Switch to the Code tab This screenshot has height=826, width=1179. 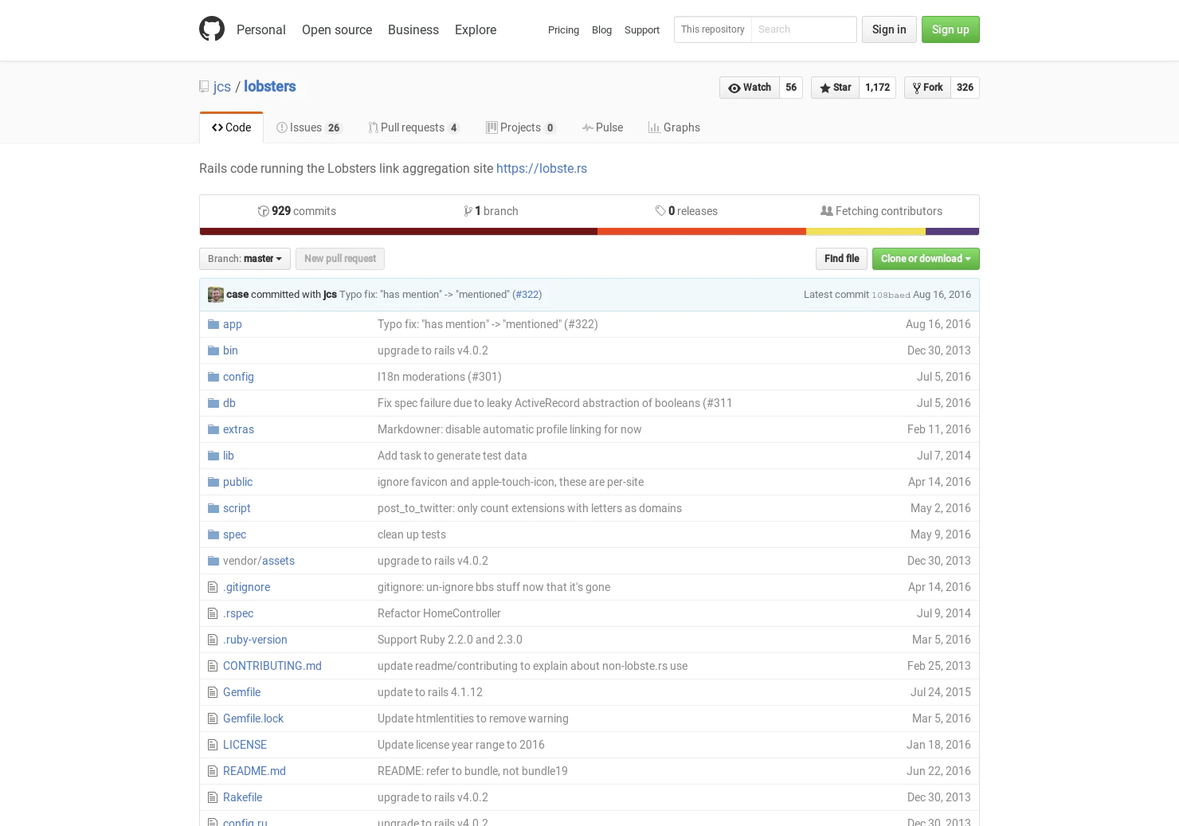click(x=231, y=127)
